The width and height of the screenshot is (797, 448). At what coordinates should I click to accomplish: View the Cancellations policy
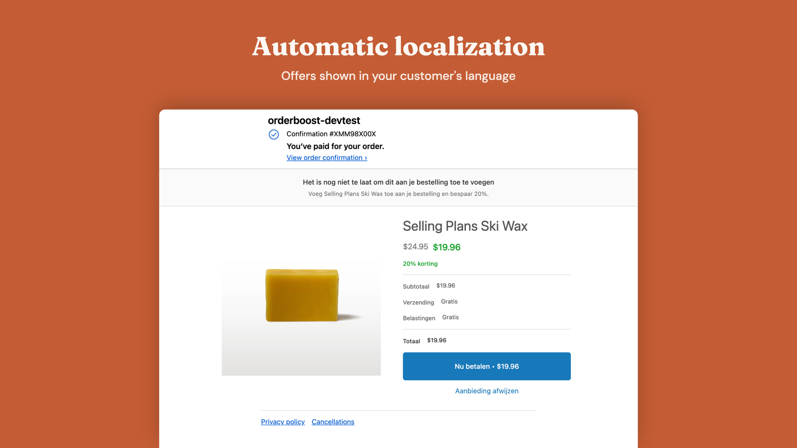[x=333, y=422]
